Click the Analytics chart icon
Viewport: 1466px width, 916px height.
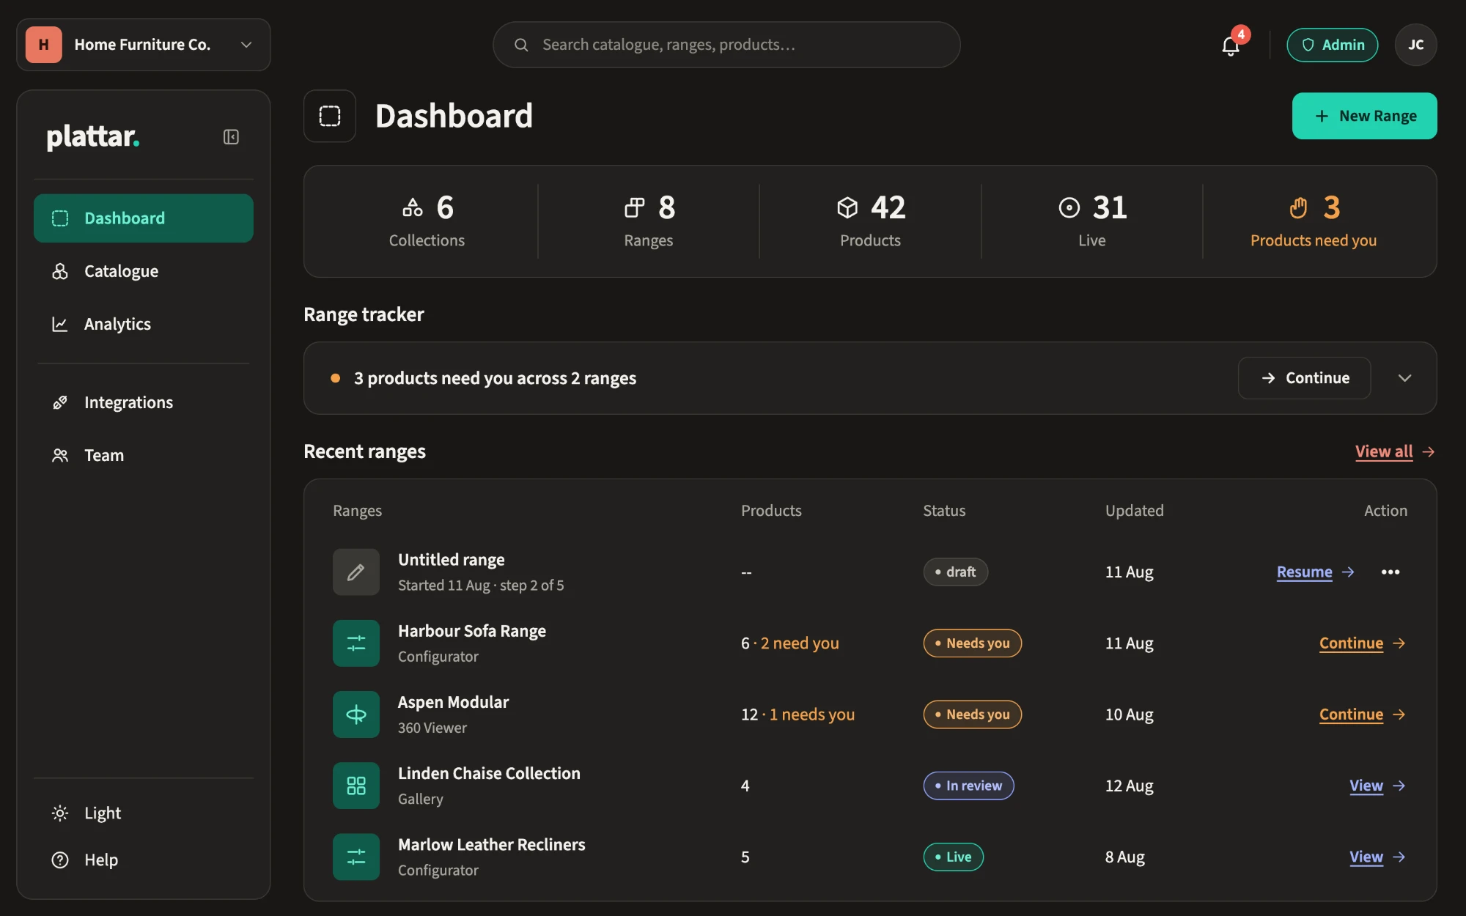coord(60,324)
